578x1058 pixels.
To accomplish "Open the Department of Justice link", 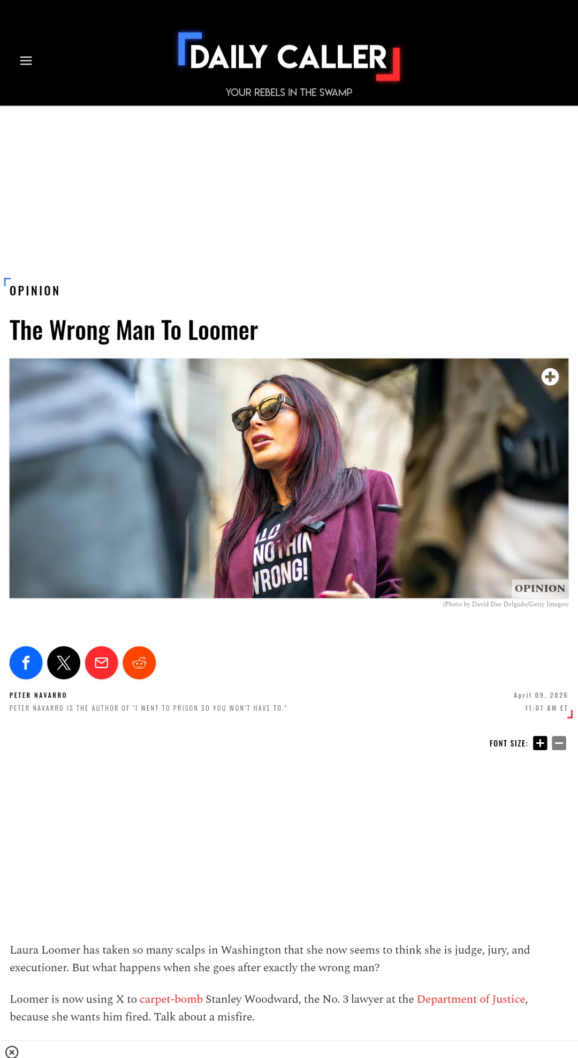I will (x=471, y=999).
